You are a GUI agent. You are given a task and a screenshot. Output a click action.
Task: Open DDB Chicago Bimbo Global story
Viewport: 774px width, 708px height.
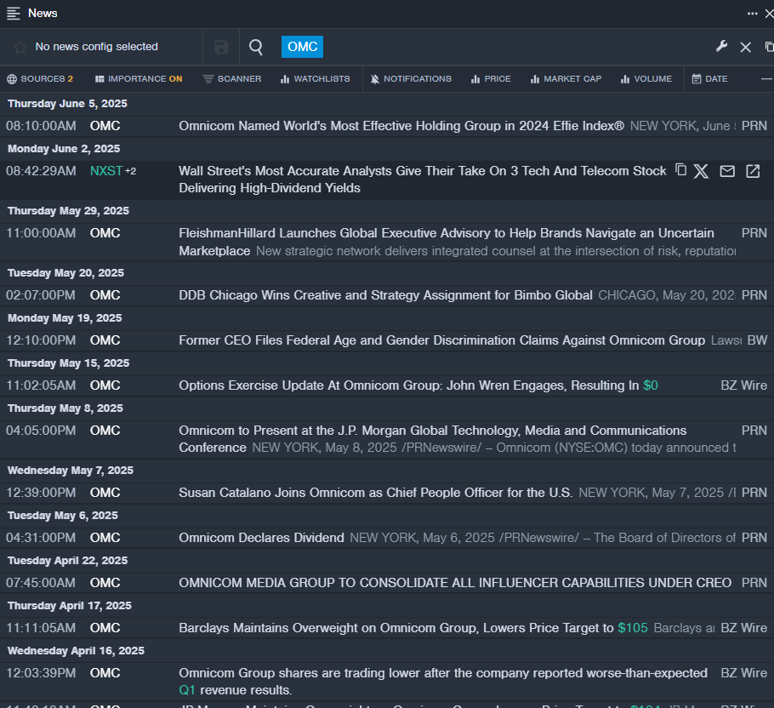pos(385,295)
